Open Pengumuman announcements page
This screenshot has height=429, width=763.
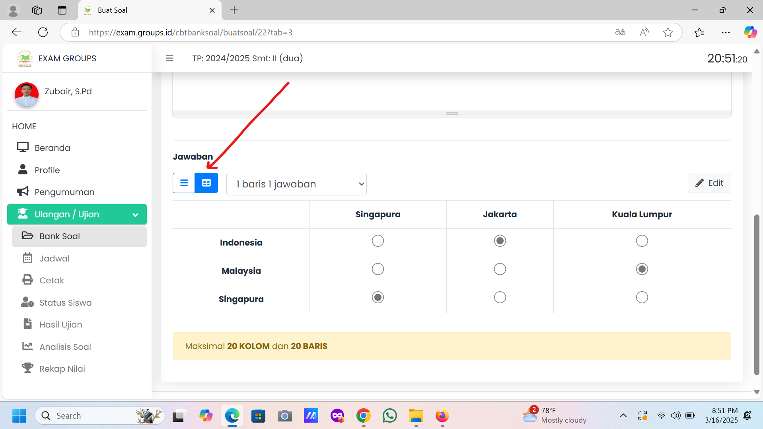[64, 192]
